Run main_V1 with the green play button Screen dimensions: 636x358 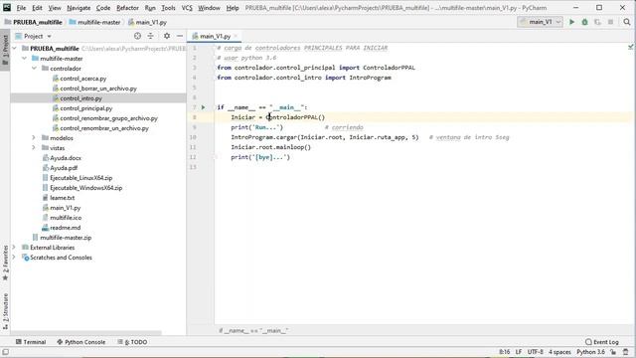coord(571,22)
